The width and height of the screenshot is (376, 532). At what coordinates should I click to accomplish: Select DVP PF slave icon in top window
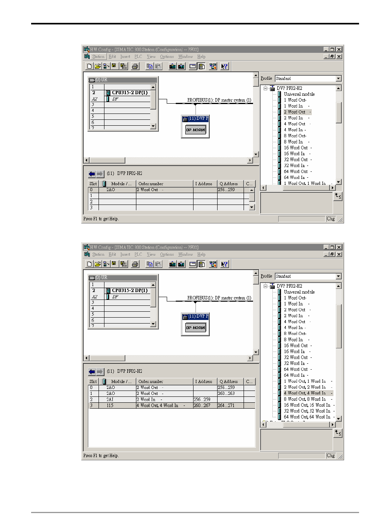pos(195,126)
